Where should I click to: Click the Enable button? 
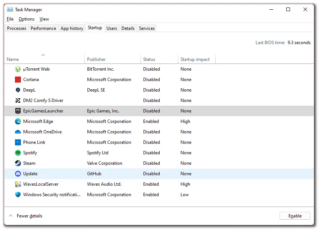click(x=295, y=216)
